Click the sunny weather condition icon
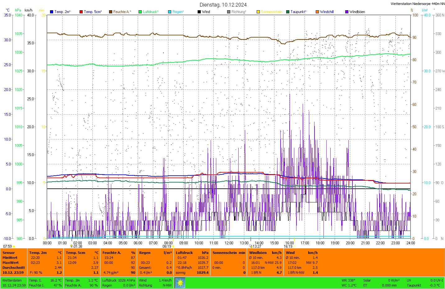The width and height of the screenshot is (445, 289). coord(180,283)
